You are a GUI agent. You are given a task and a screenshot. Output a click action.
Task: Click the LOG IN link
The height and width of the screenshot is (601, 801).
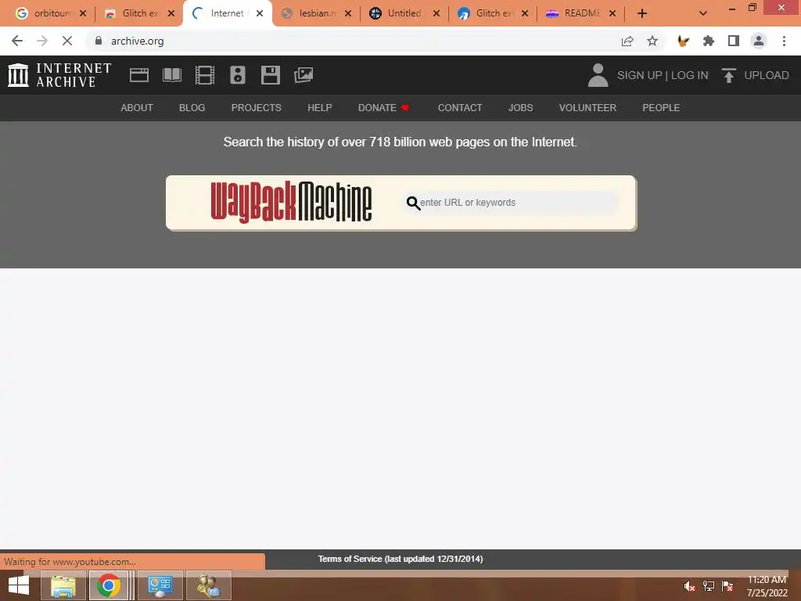(x=690, y=75)
